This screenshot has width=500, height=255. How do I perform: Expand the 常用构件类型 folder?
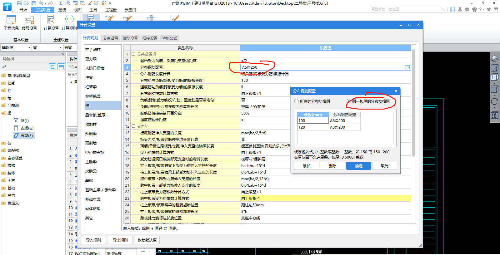(x=4, y=76)
